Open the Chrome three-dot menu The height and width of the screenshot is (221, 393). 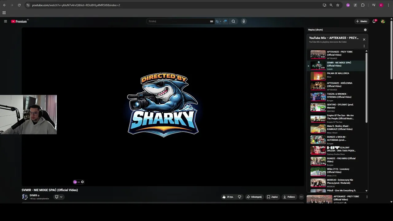coord(388,5)
